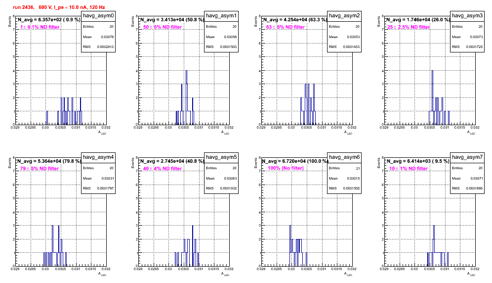The image size is (492, 283).
Task: Pick the magenta 40 ± 4% ND filter label
Action: pyautogui.click(x=163, y=169)
